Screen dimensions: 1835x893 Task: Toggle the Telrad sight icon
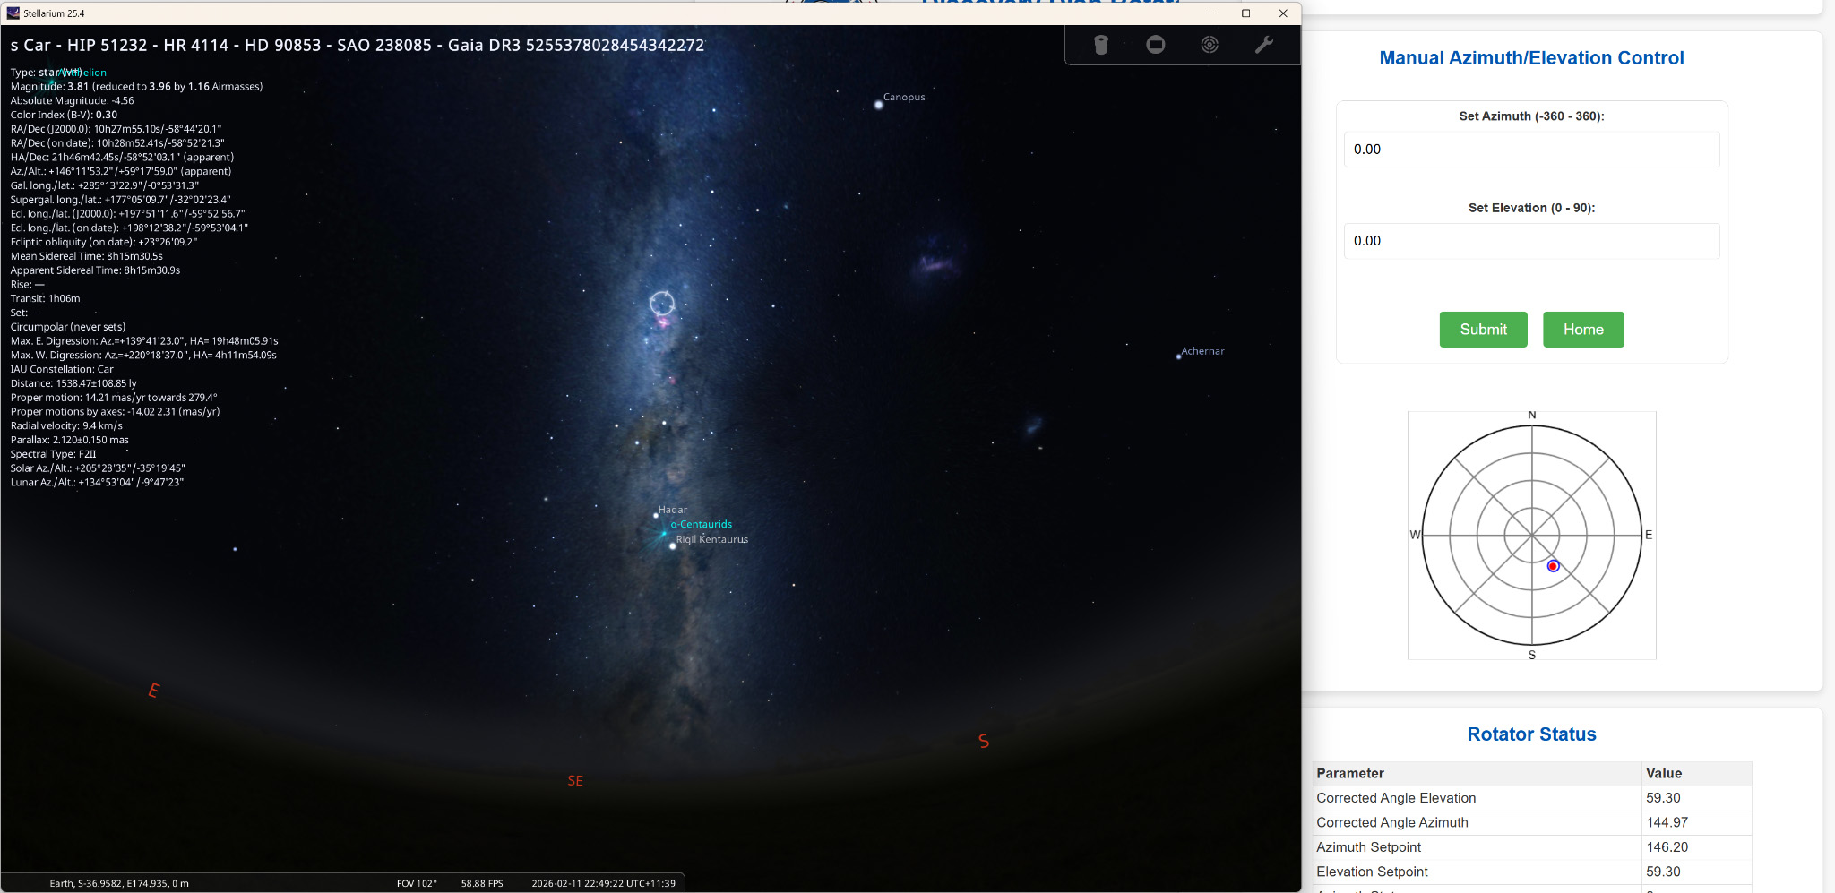coord(1210,45)
